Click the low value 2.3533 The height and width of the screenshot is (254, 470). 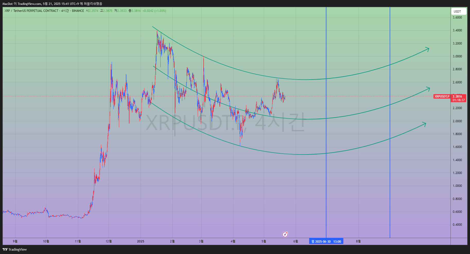(x=122, y=11)
